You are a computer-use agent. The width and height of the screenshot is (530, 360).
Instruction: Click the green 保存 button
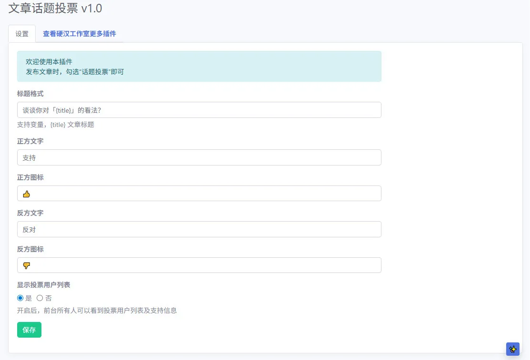29,330
